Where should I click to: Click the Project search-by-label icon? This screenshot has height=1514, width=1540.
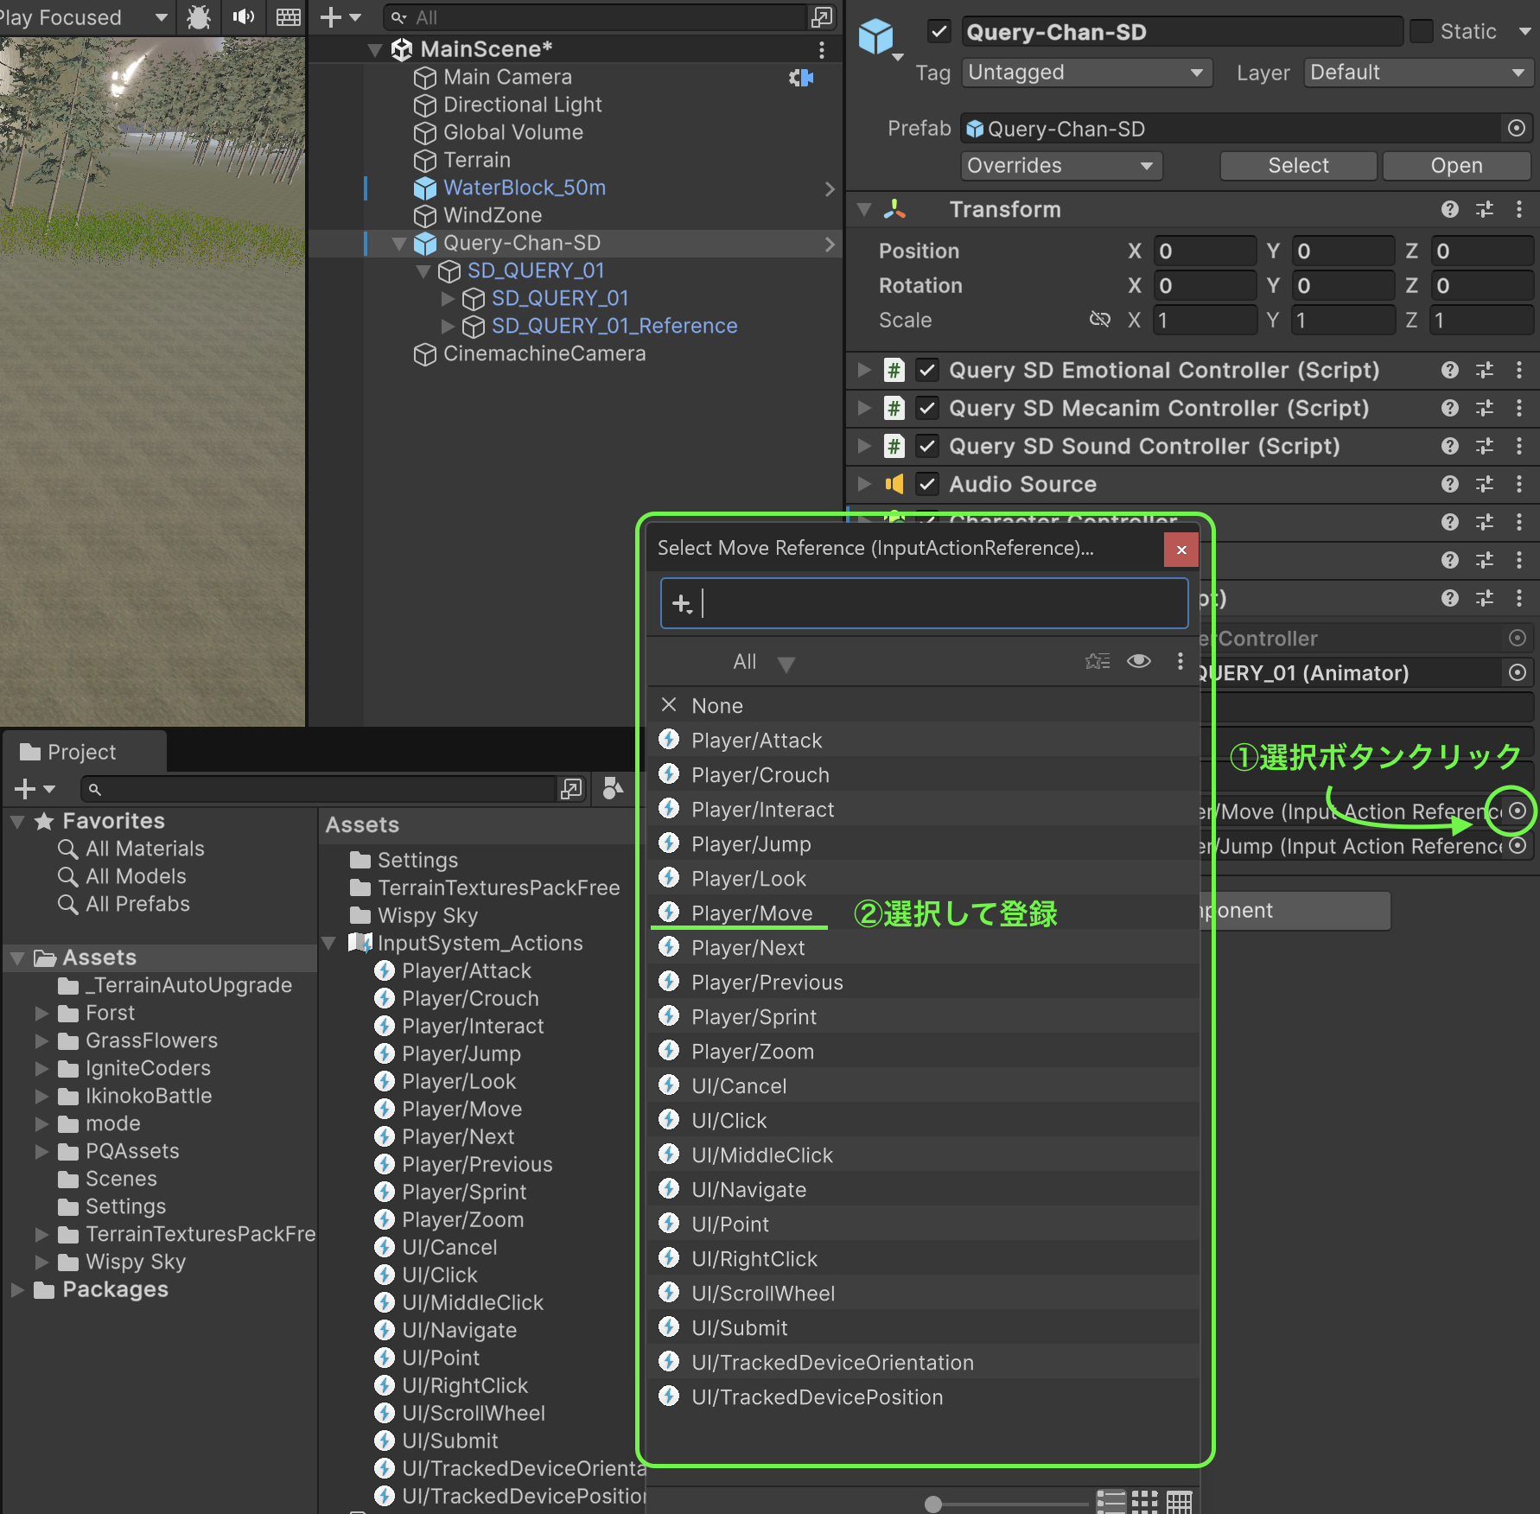[x=613, y=789]
